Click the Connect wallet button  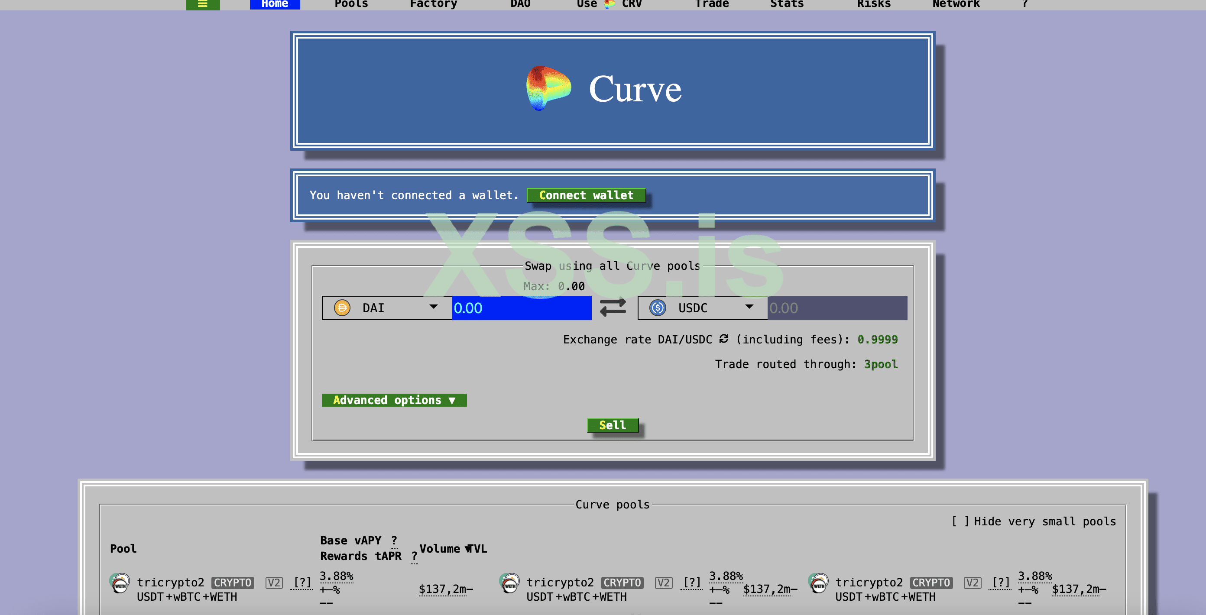point(586,195)
